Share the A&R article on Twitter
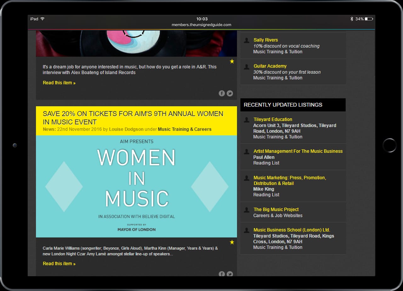403x291 pixels. [230, 93]
